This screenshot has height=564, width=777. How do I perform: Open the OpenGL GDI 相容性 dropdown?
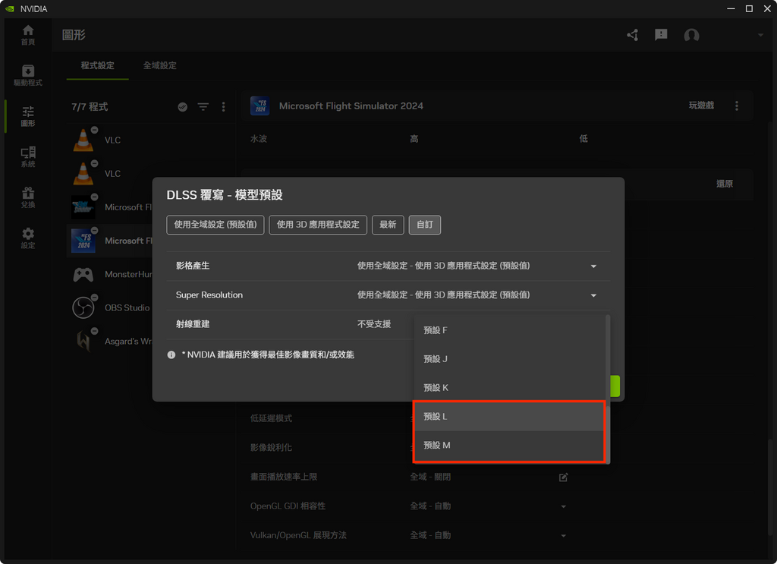tap(562, 506)
